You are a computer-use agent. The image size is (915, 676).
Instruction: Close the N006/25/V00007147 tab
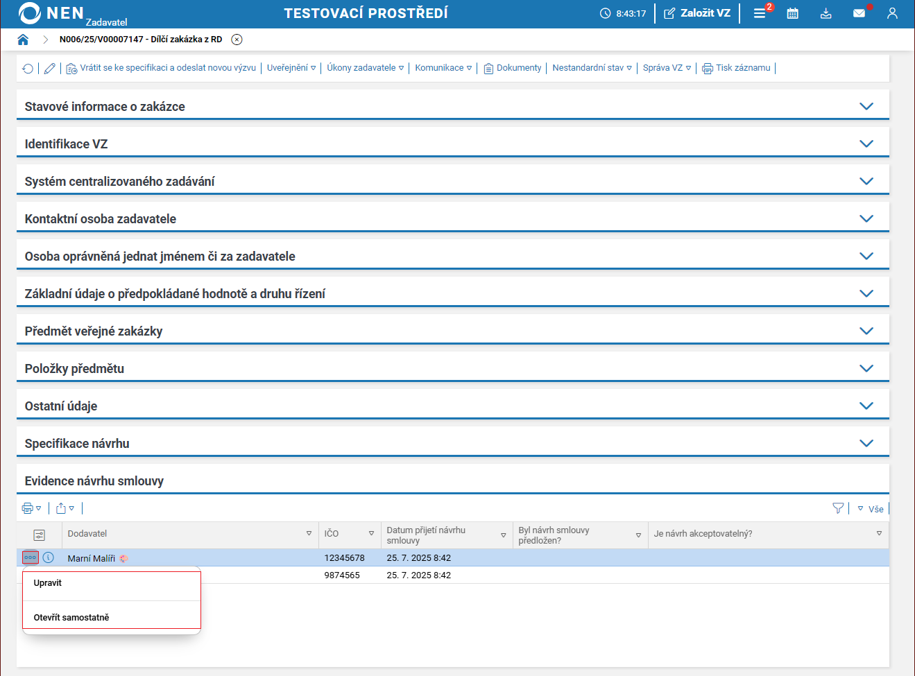coord(237,40)
